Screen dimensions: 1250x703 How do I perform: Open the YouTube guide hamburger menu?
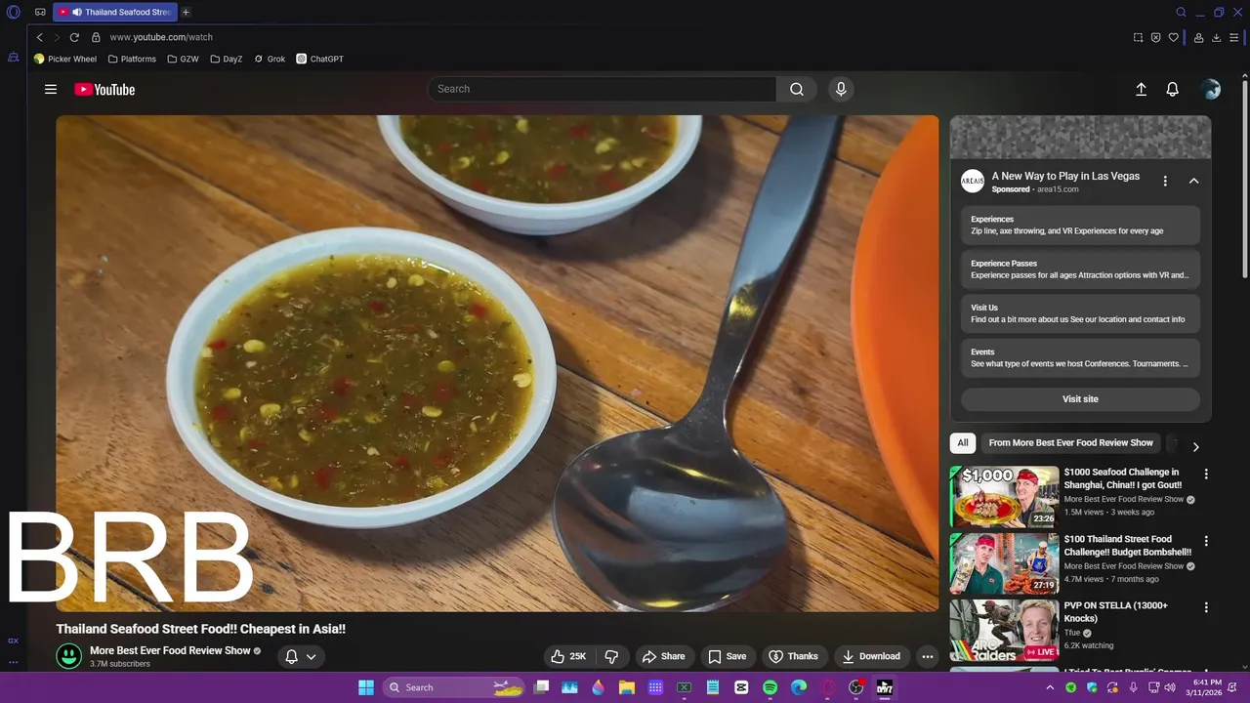(x=51, y=89)
